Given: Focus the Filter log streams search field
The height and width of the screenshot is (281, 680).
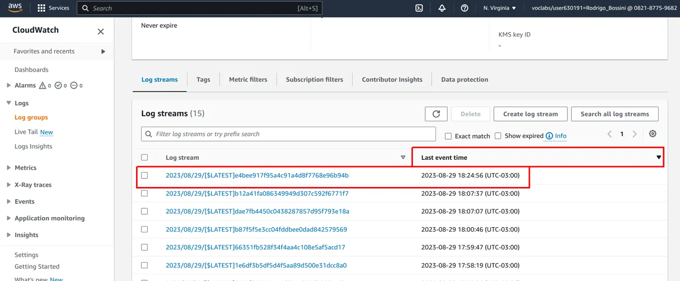Looking at the screenshot, I should pyautogui.click(x=289, y=134).
